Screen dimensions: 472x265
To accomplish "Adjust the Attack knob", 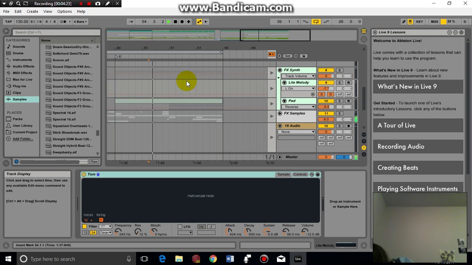I will pyautogui.click(x=229, y=232).
